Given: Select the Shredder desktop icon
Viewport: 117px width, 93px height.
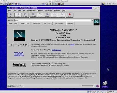Looking at the screenshot, I should point(105,84).
